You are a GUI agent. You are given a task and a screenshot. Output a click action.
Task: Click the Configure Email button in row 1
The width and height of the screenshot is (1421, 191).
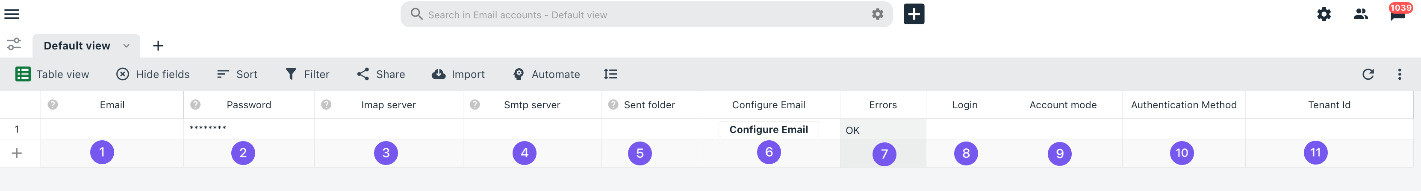(x=768, y=129)
